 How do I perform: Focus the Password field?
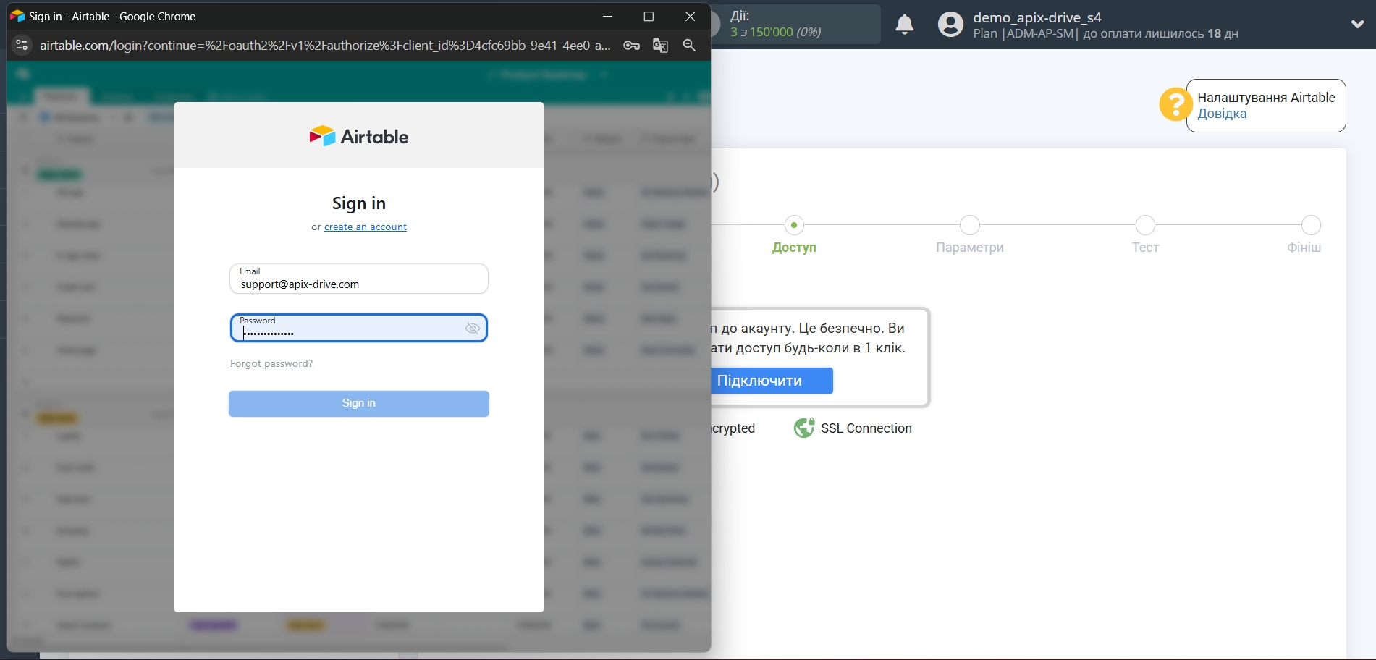coord(359,328)
